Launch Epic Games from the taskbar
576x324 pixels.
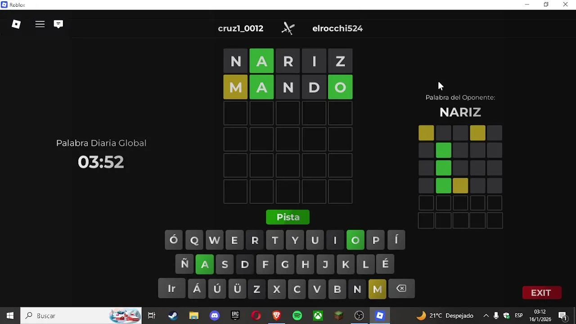coord(235,316)
